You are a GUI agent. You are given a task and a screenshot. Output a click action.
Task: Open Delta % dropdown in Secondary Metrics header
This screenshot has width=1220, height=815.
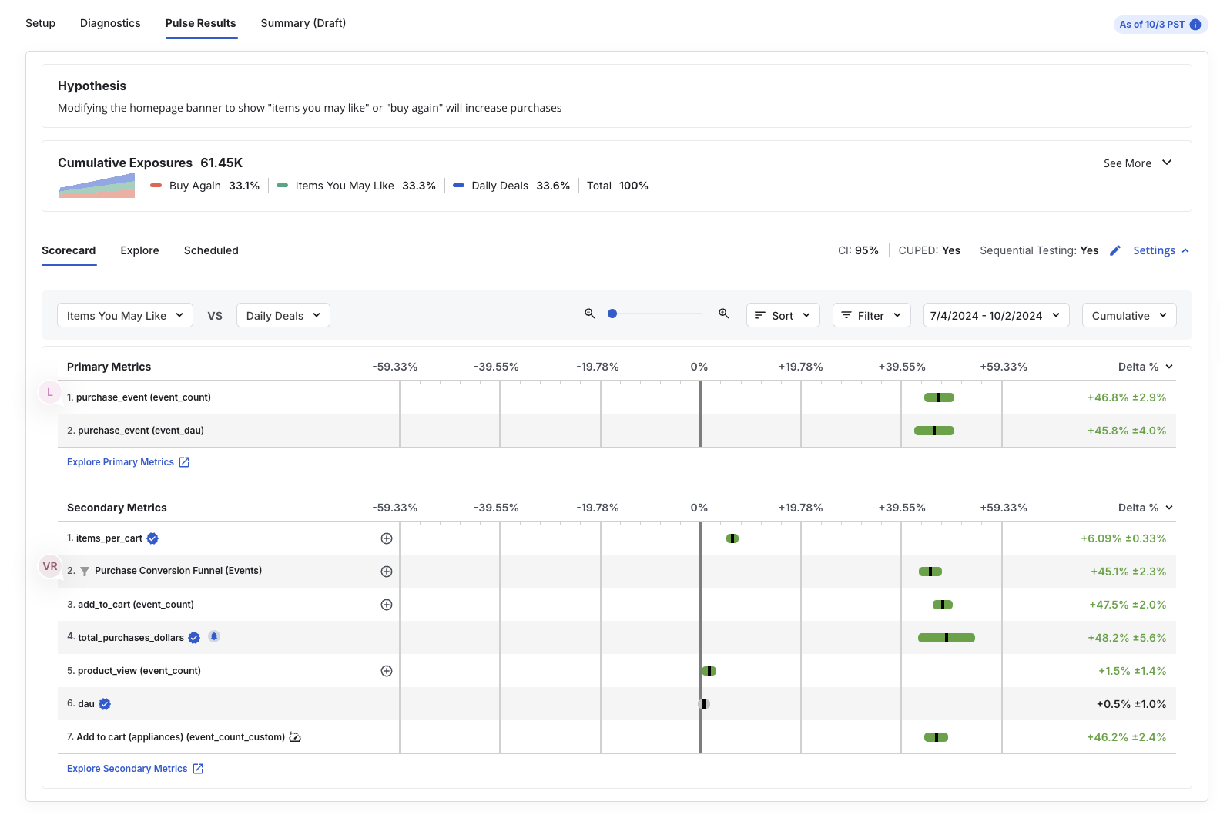[1145, 508]
